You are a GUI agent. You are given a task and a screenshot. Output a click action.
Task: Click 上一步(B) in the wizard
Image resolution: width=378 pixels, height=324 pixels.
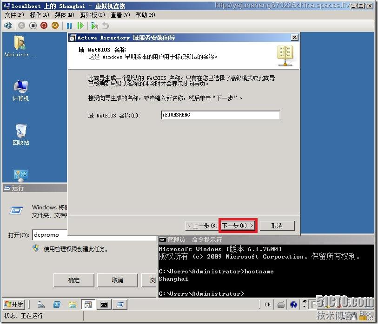[x=202, y=226]
